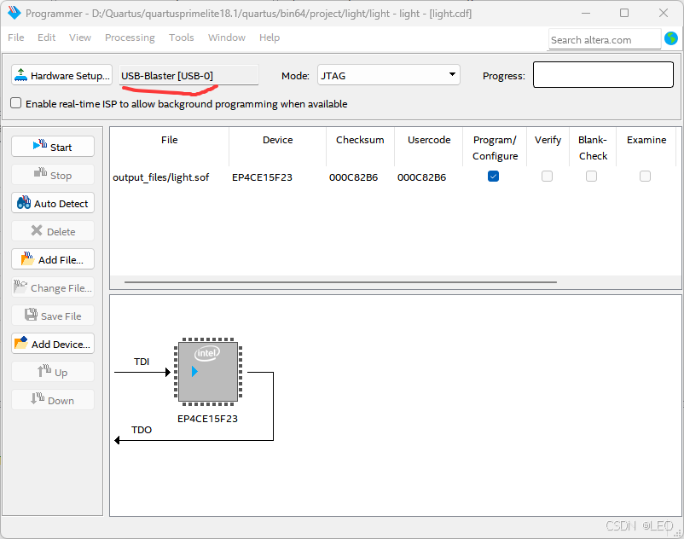Click the globe icon beside search
The width and height of the screenshot is (684, 539).
(x=671, y=39)
